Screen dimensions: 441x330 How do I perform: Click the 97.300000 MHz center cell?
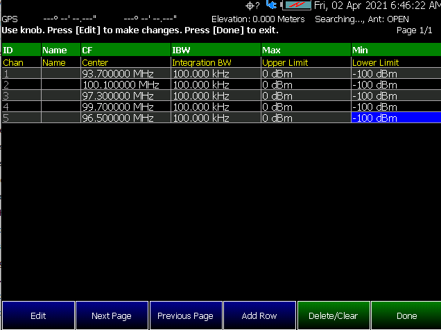[x=126, y=95]
